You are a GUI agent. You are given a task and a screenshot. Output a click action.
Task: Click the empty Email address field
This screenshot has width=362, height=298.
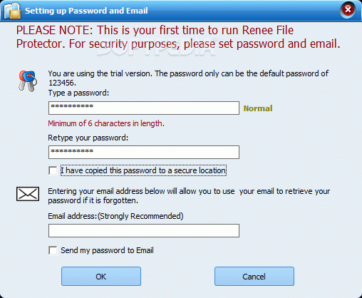pyautogui.click(x=144, y=230)
